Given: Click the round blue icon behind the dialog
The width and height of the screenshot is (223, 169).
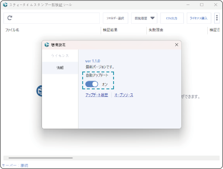Looking at the screenshot, I should point(39,91).
